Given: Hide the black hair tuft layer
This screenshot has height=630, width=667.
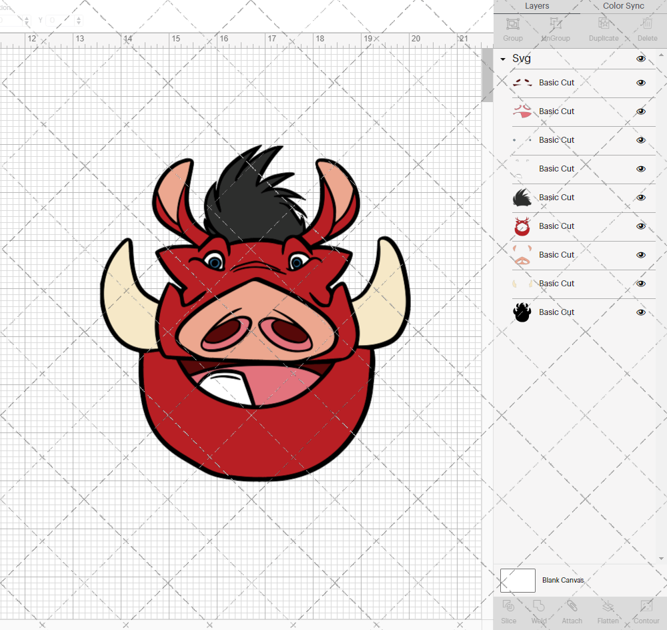Looking at the screenshot, I should 640,198.
